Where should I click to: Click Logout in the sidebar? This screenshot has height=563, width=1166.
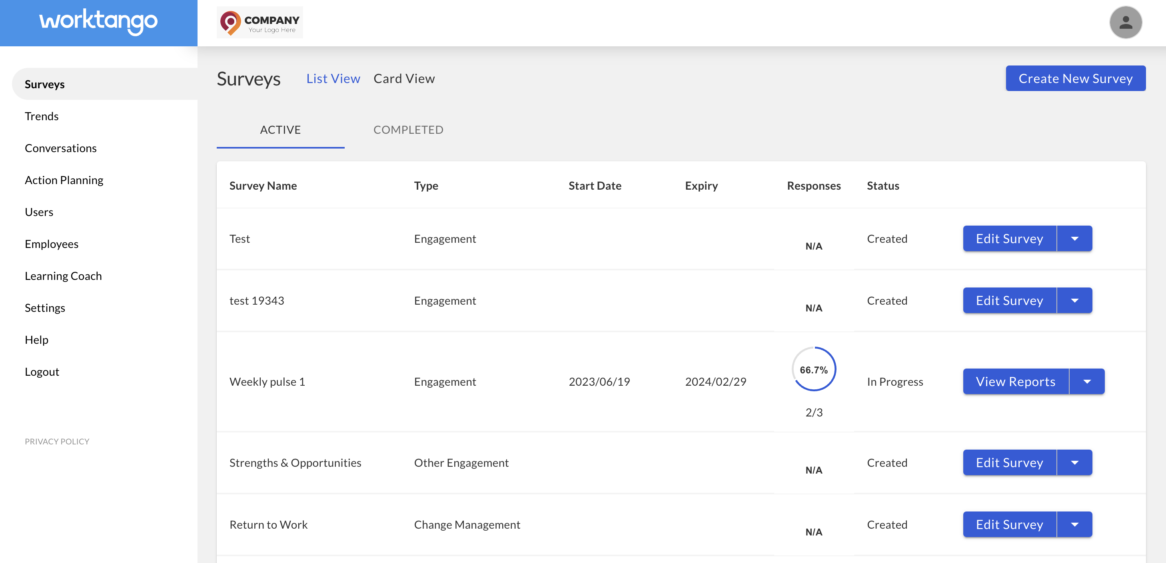tap(42, 372)
